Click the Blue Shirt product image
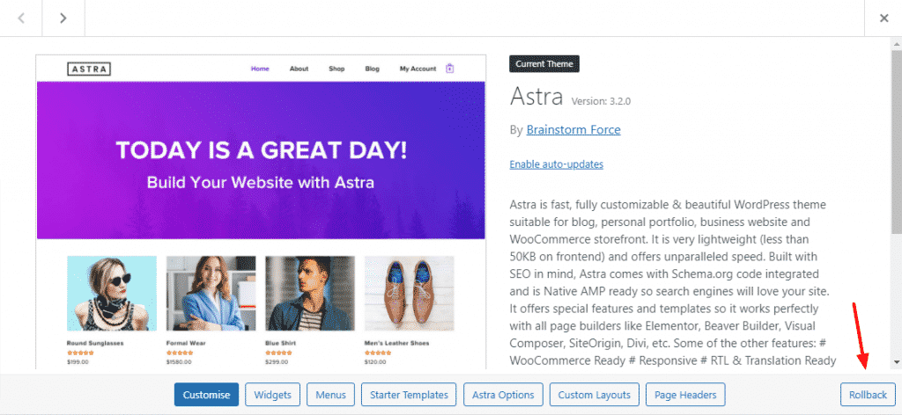 click(x=310, y=294)
